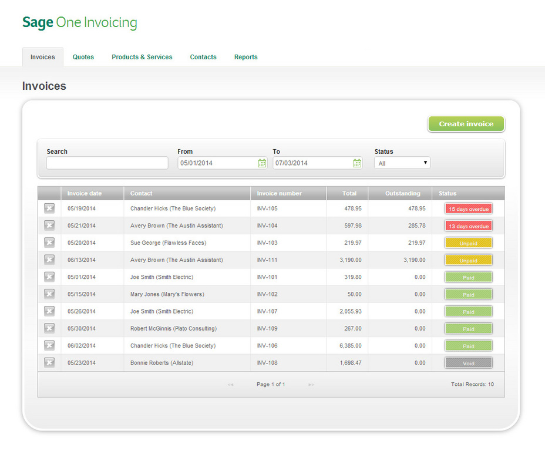Click Paid status badge for INV-109
Image resolution: width=545 pixels, height=451 pixels.
(x=469, y=329)
